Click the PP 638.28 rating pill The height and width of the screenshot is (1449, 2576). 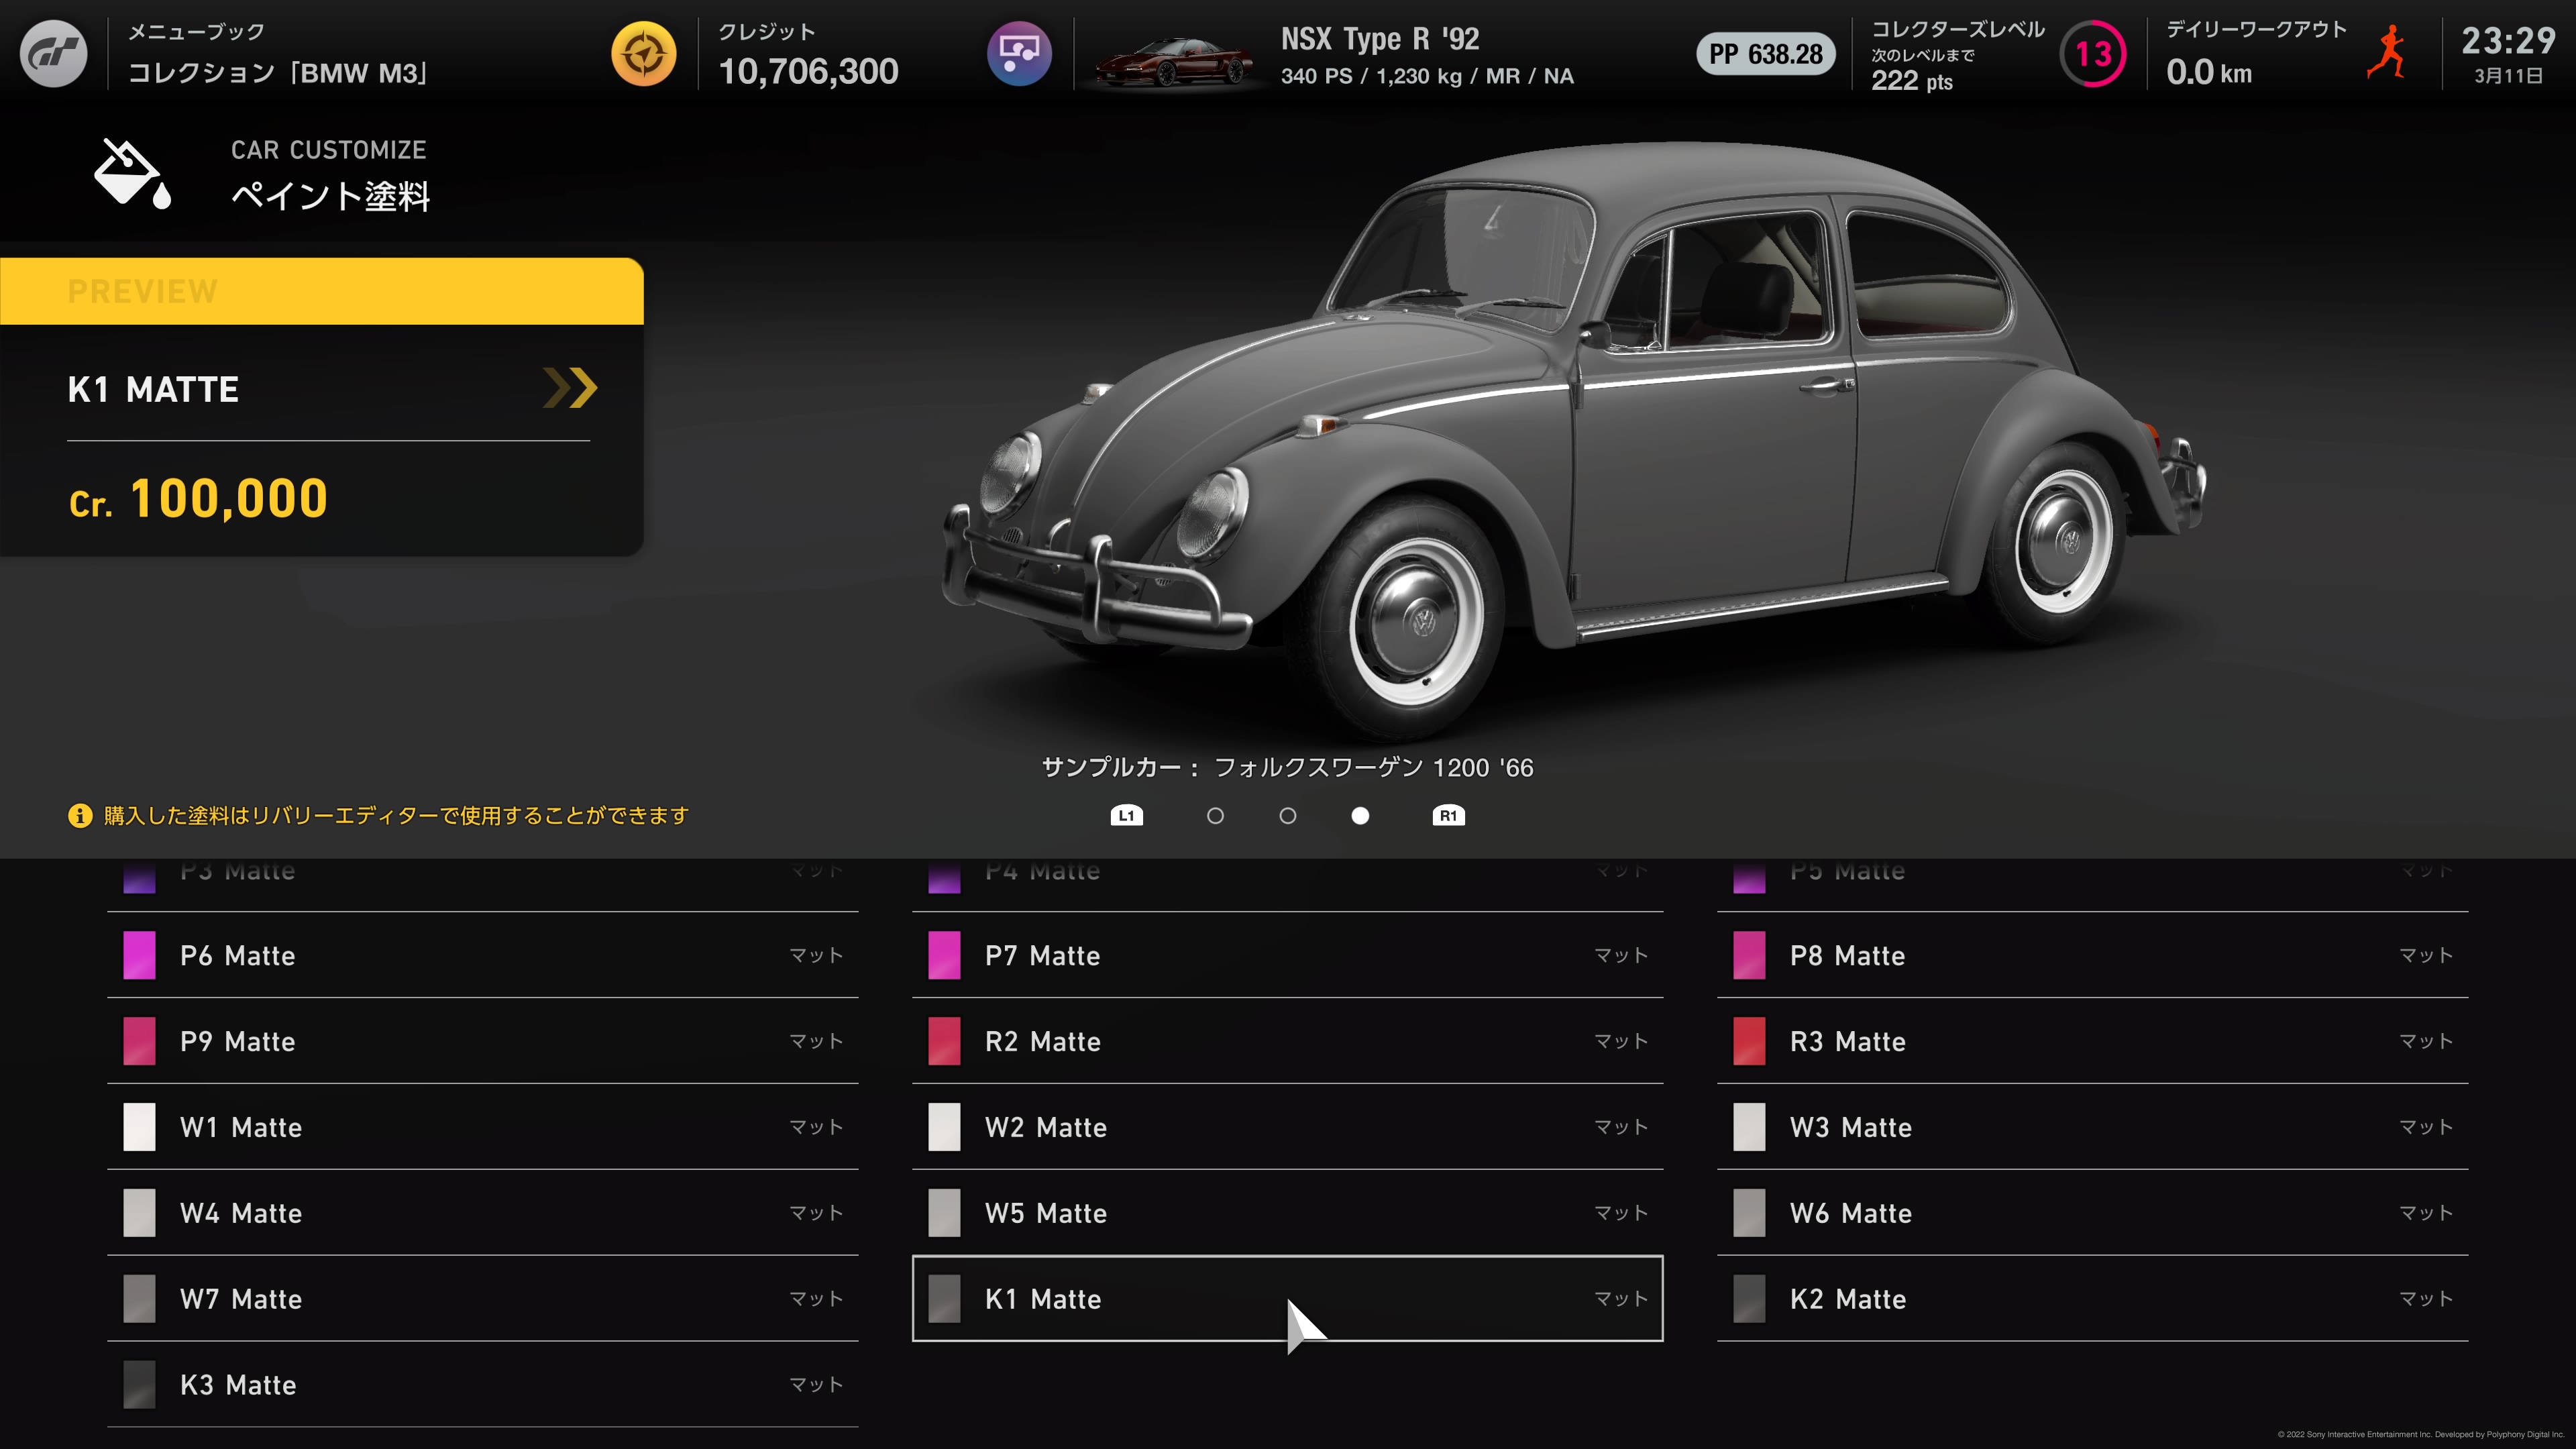click(1765, 54)
